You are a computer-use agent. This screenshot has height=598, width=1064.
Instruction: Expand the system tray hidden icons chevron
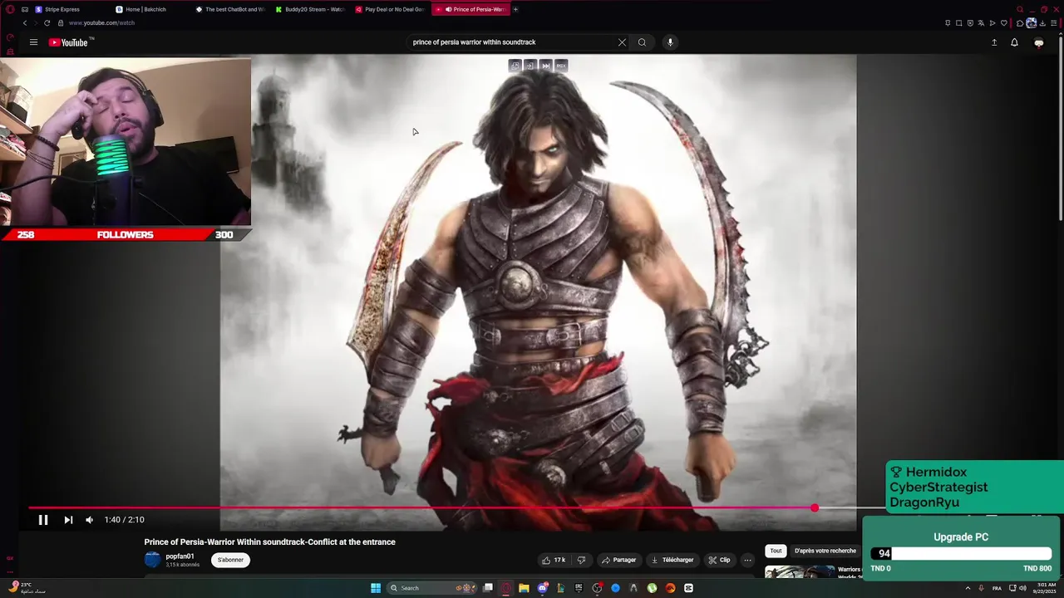pos(968,588)
